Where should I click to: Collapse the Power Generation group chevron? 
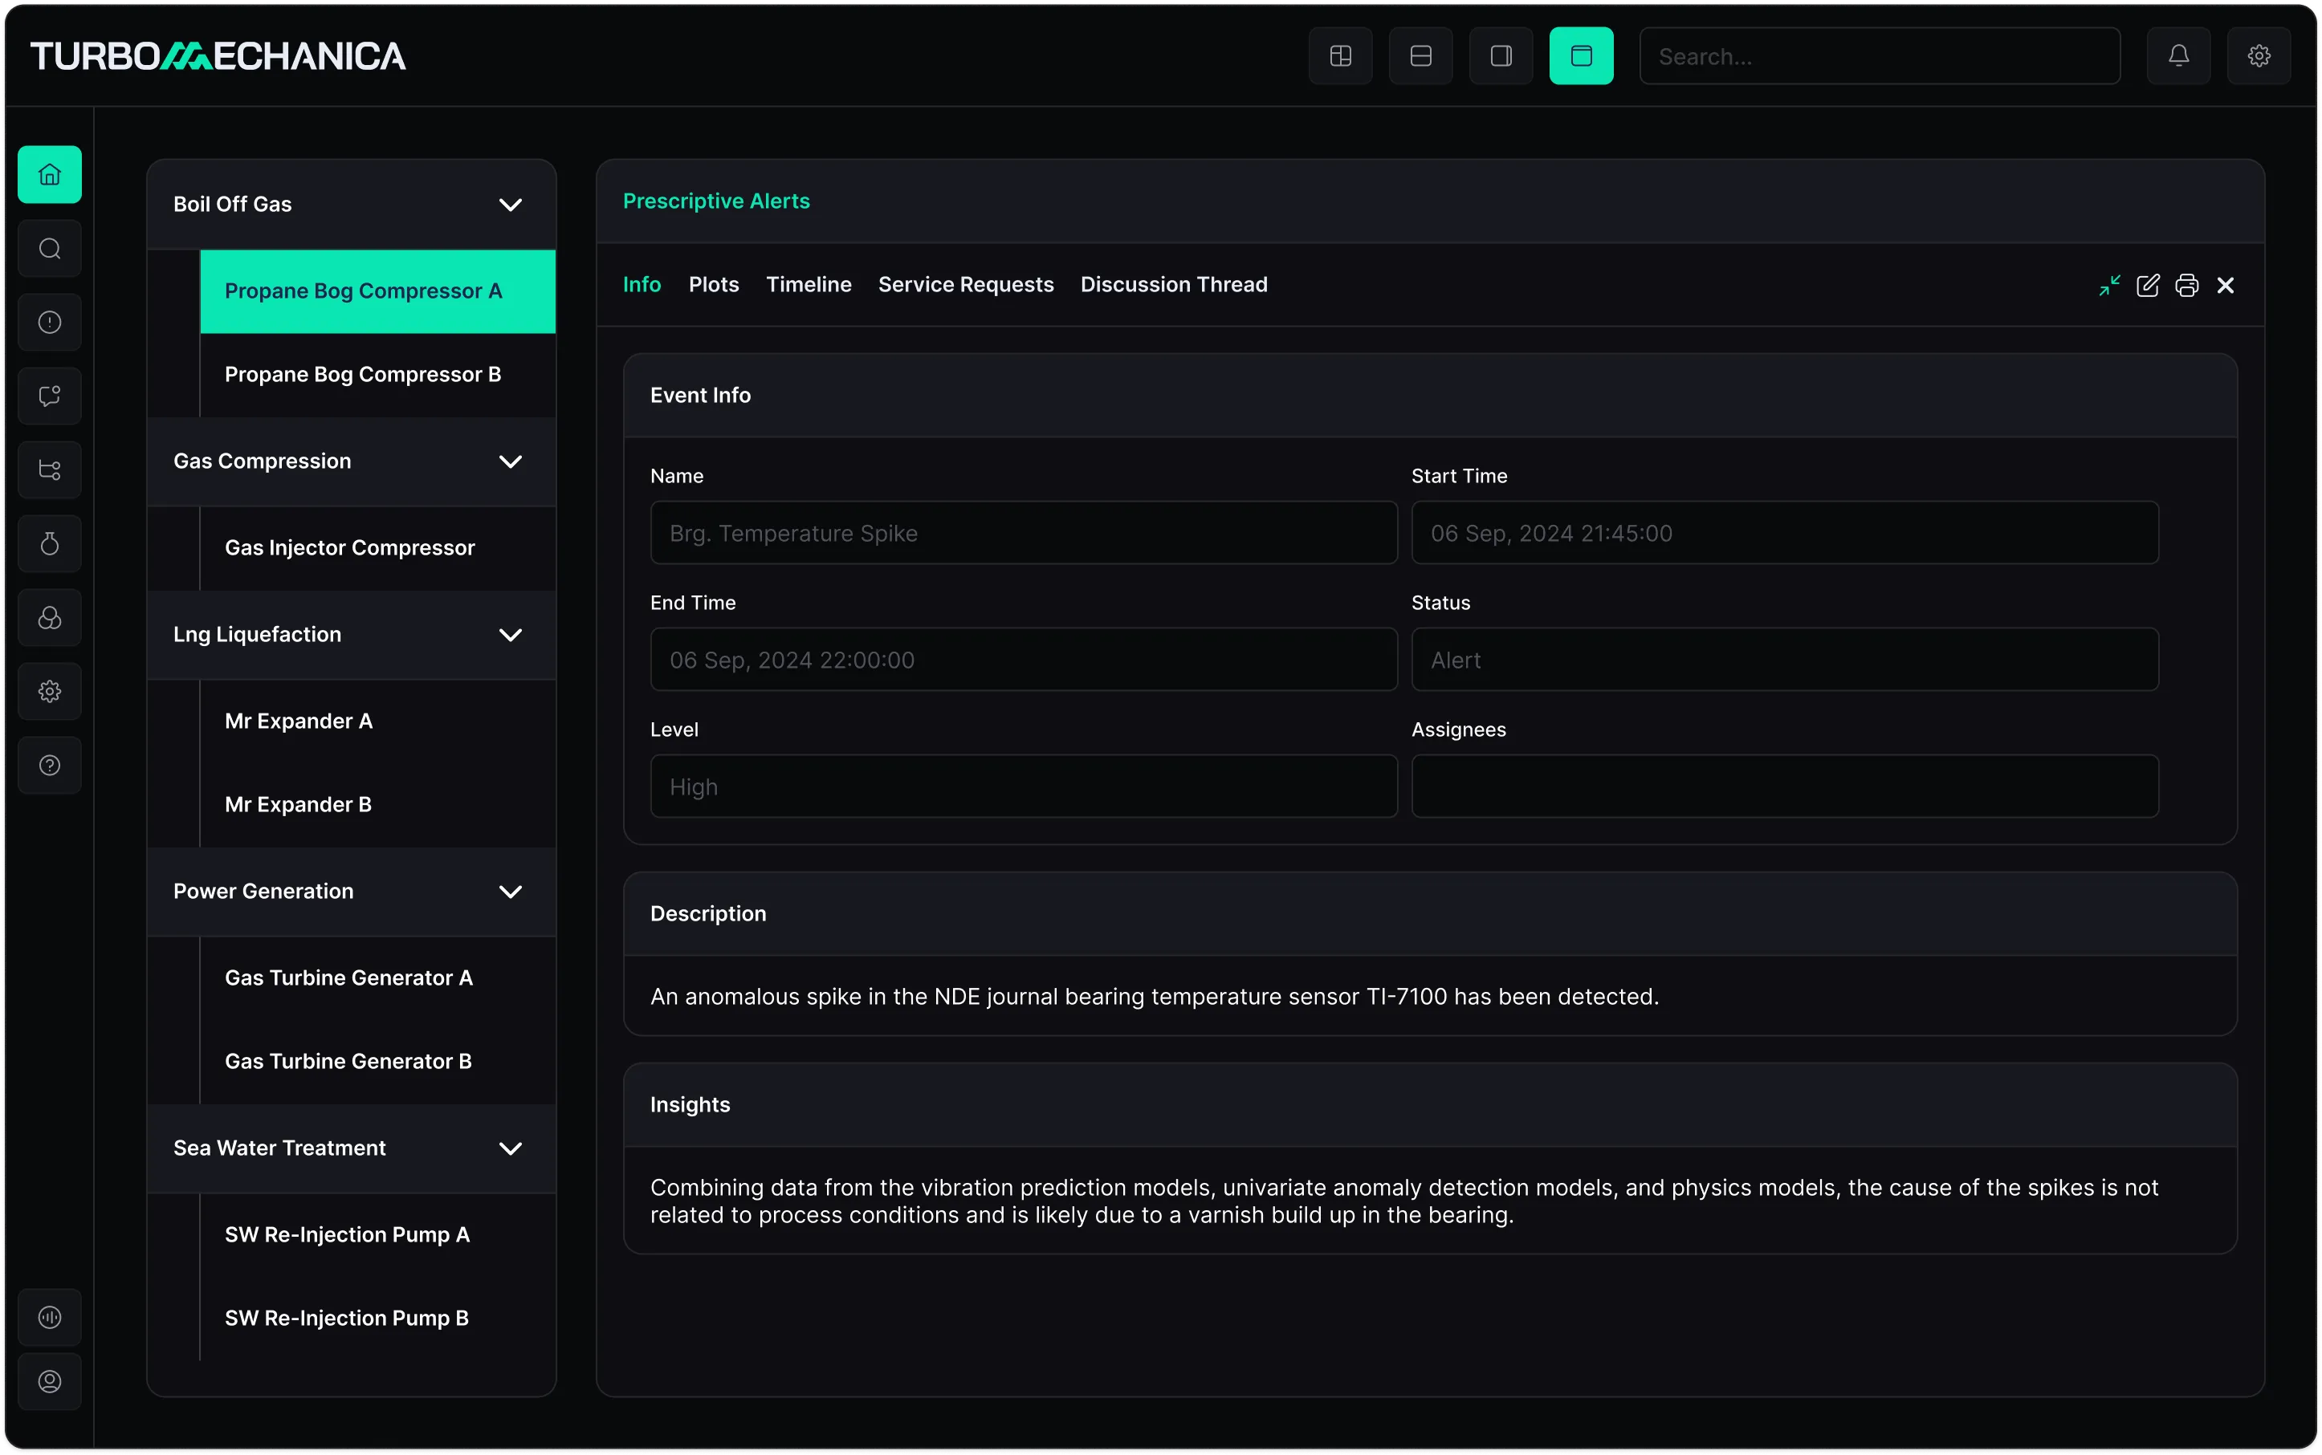tap(510, 891)
